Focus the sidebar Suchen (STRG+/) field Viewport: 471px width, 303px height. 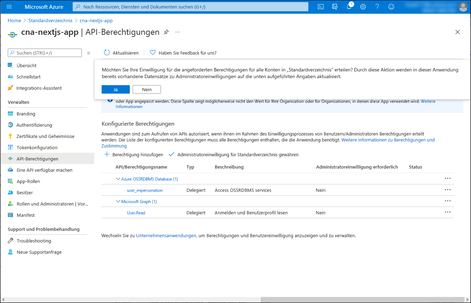coord(45,53)
